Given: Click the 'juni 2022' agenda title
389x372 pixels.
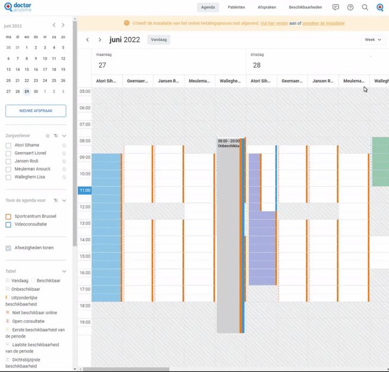Looking at the screenshot, I should point(125,40).
